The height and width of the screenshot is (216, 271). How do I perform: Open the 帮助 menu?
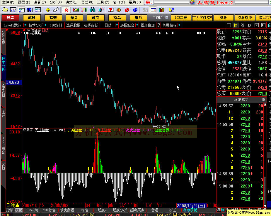tap(135, 2)
